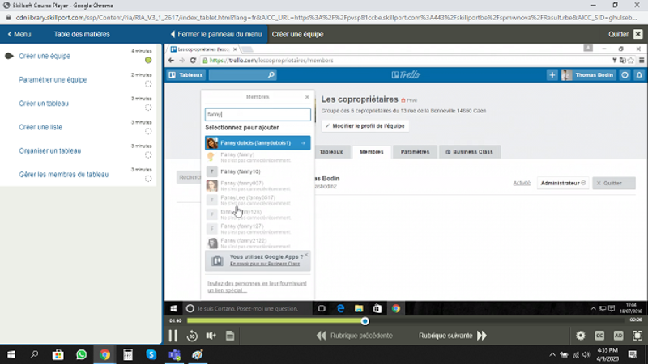Image resolution: width=648 pixels, height=364 pixels.
Task: Click Cortana search box in recording
Action: [247, 309]
